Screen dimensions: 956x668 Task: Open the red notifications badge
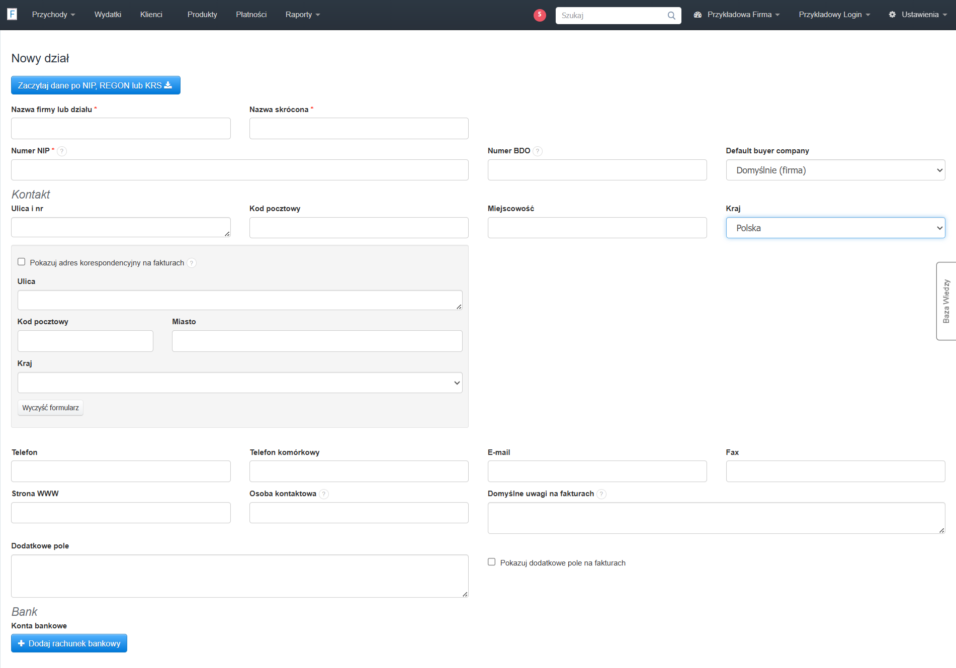coord(540,15)
